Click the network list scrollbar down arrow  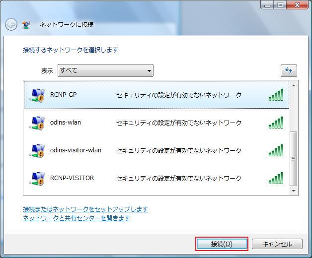(294, 191)
